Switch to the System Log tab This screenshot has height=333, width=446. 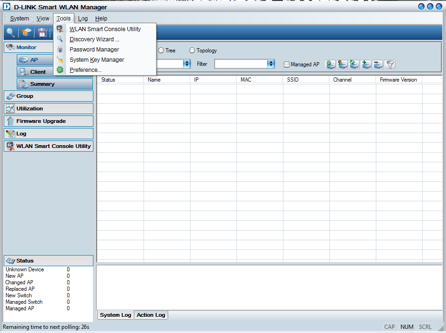(116, 315)
